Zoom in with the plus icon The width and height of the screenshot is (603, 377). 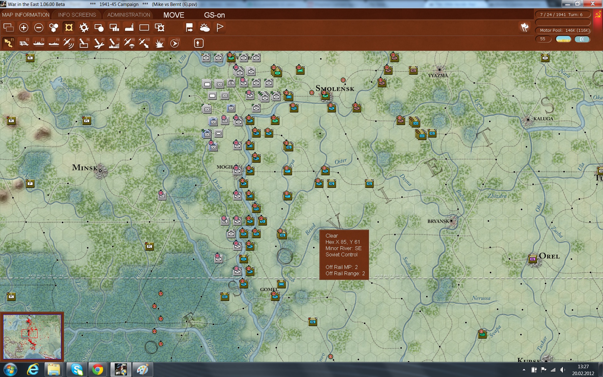pos(24,28)
